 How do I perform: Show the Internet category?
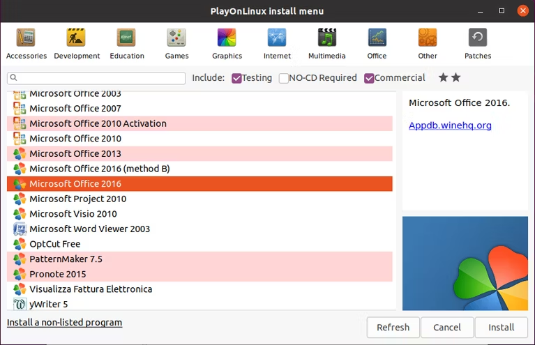point(277,43)
